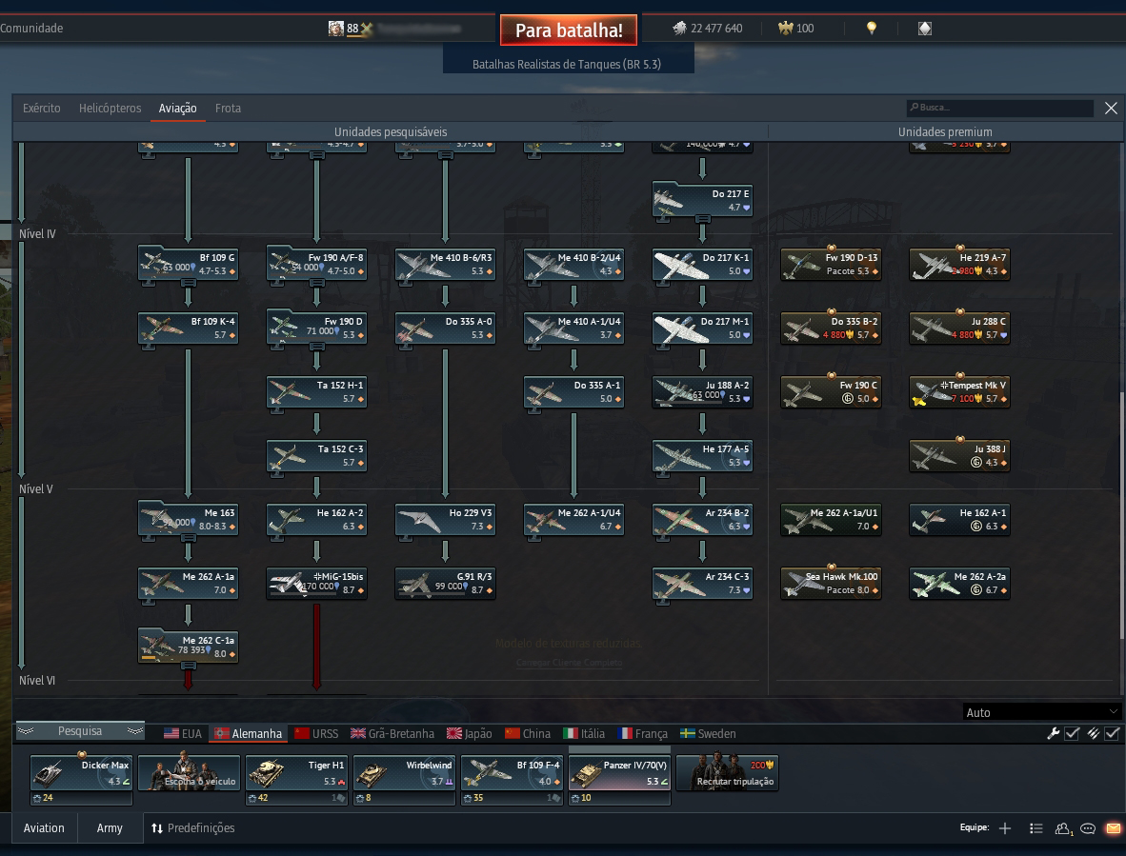1126x856 pixels.
Task: Select the Dicker Max crew slot
Action: pyautogui.click(x=81, y=780)
